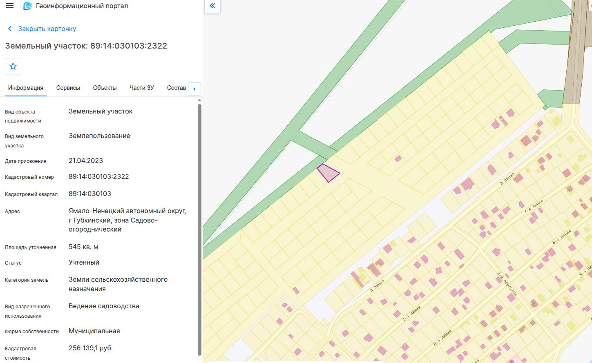Go to the Части ЗУ tab
Image resolution: width=592 pixels, height=363 pixels.
(142, 88)
